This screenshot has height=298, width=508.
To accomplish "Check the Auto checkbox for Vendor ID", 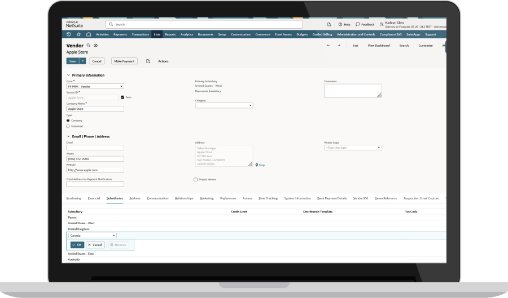I will point(122,97).
